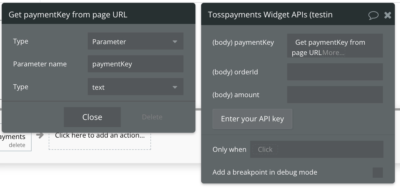Click the Parameter dropdown arrow
Image resolution: width=400 pixels, height=188 pixels.
click(175, 42)
